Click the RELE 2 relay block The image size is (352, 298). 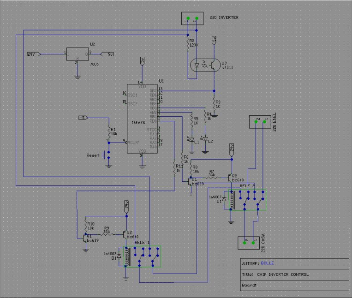click(247, 200)
